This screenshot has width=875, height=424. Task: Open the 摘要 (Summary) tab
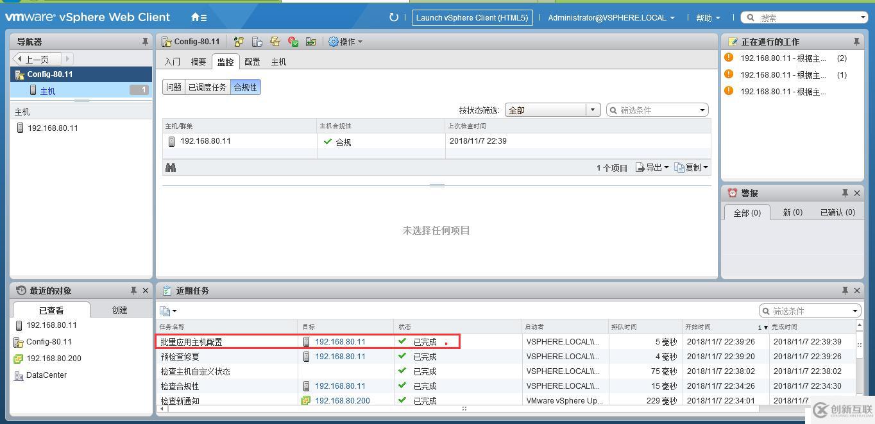click(198, 62)
